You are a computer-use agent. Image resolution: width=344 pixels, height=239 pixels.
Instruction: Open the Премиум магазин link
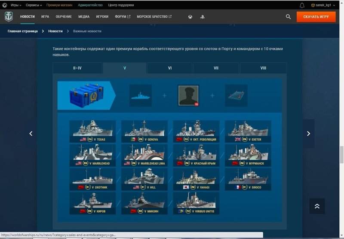point(59,5)
